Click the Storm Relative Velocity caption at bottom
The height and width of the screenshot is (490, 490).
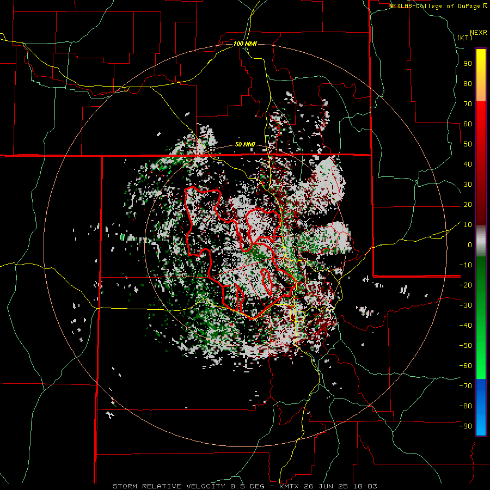[x=245, y=486]
